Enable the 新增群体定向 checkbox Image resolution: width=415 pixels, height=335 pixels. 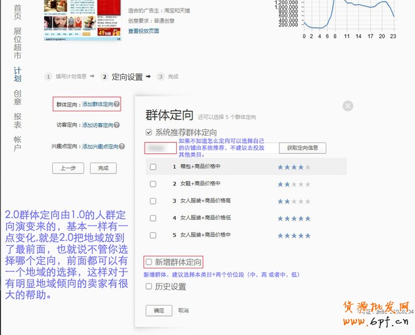[149, 261]
